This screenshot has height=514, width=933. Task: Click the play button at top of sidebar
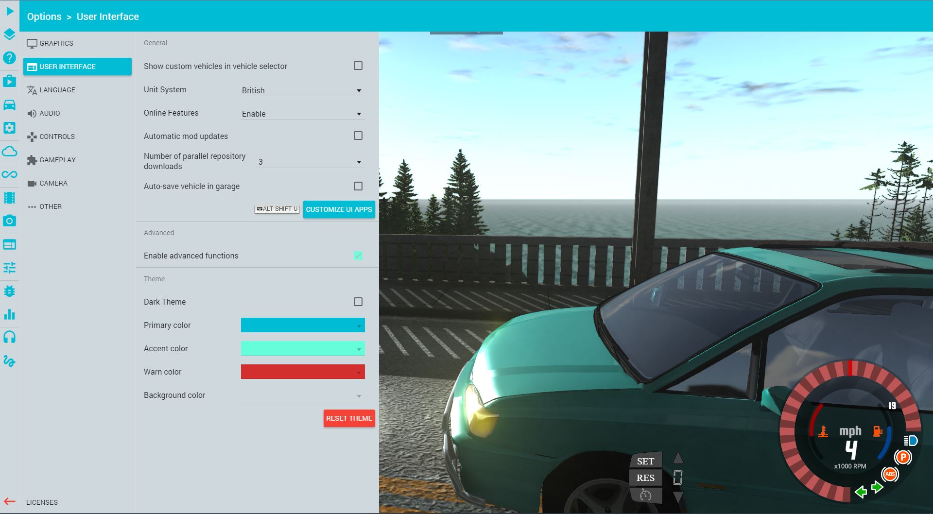tap(10, 11)
